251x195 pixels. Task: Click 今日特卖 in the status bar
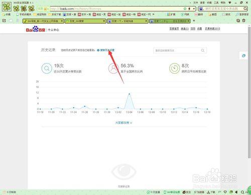click(10, 192)
